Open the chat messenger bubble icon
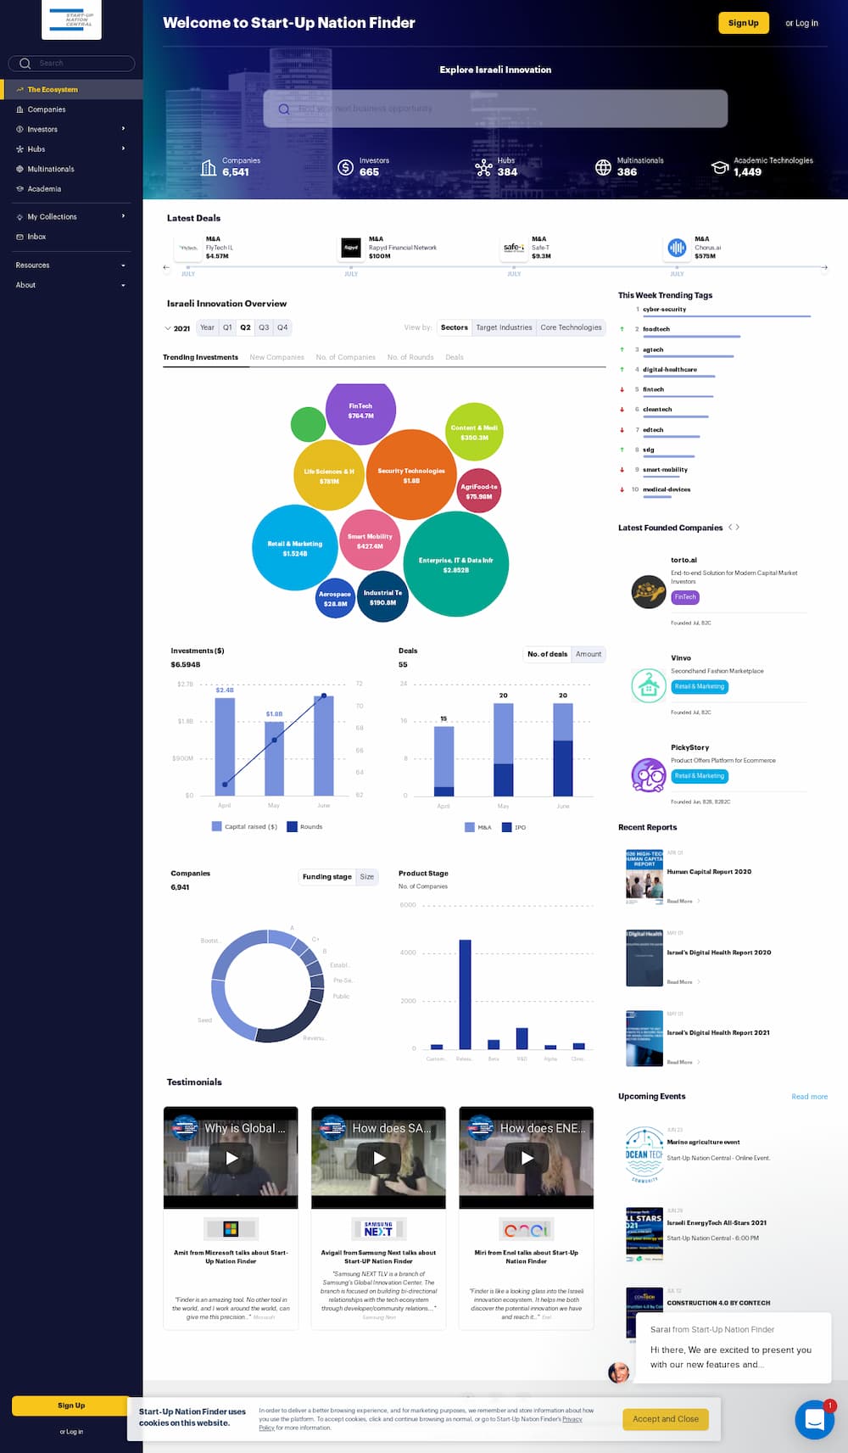This screenshot has width=848, height=1453. pyautogui.click(x=814, y=1418)
